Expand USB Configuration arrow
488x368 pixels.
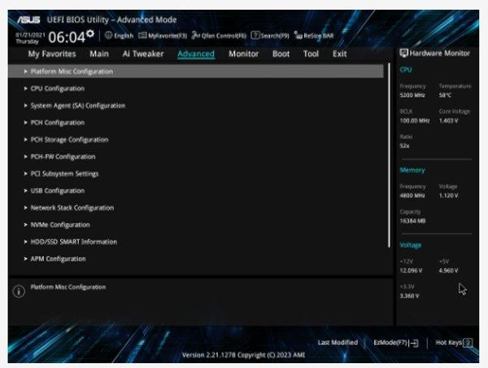(25, 191)
